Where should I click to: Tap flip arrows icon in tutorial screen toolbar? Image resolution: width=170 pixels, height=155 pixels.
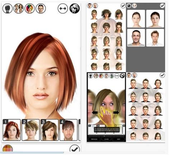point(117,76)
